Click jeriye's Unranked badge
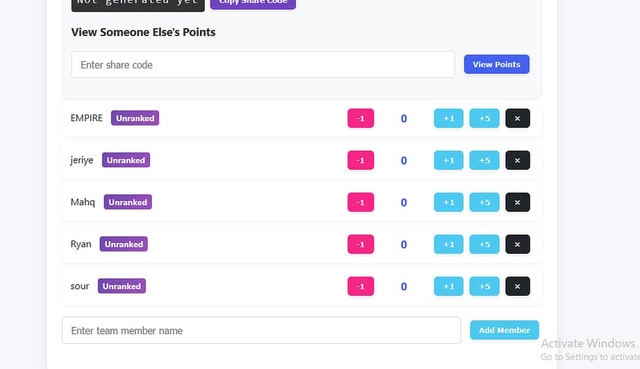Screen dimensions: 640x369 pos(126,161)
